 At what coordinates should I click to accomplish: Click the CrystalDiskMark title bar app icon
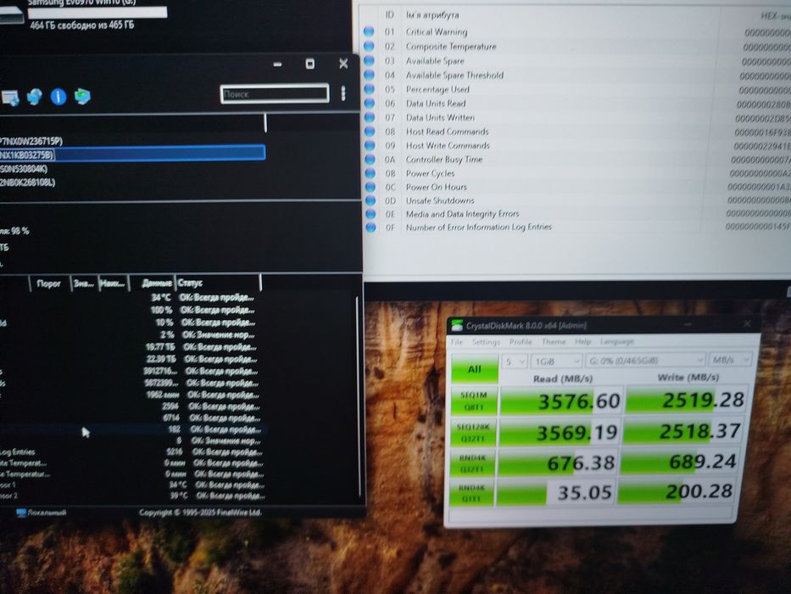pyautogui.click(x=456, y=325)
